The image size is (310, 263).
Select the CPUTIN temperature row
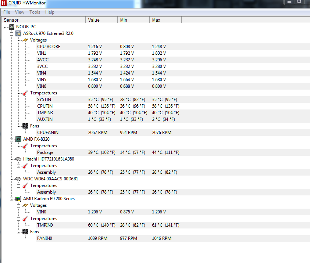[173, 106]
